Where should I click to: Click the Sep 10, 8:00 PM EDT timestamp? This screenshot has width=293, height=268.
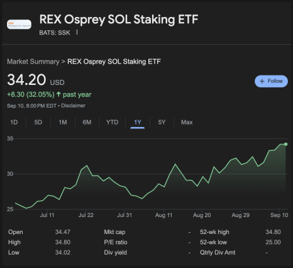pyautogui.click(x=31, y=106)
